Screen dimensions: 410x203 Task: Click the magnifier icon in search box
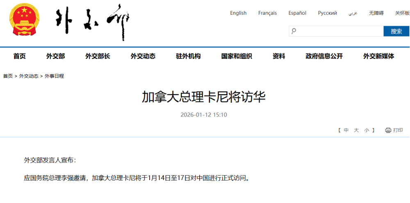pos(294,31)
